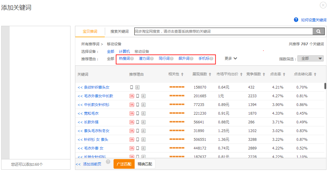328x172 pixels.
Task: Open the 指数筛选 dropdown
Action: 311,59
